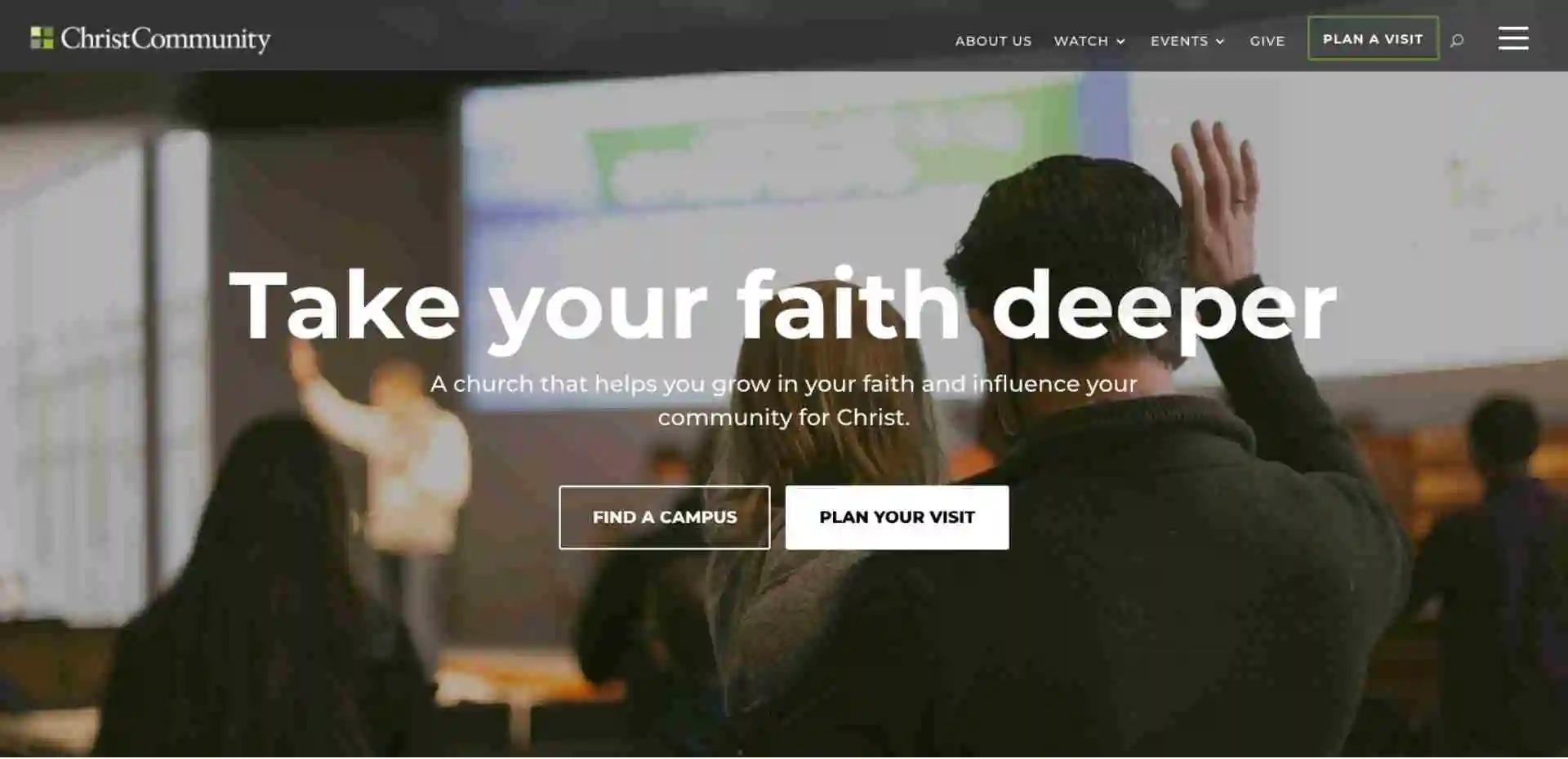The image size is (1568, 759).
Task: Click the 'A church that helps you grow' subtitle
Action: point(783,400)
